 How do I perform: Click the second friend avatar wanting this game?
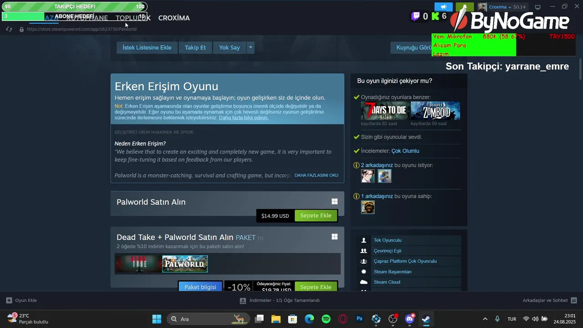tap(384, 176)
